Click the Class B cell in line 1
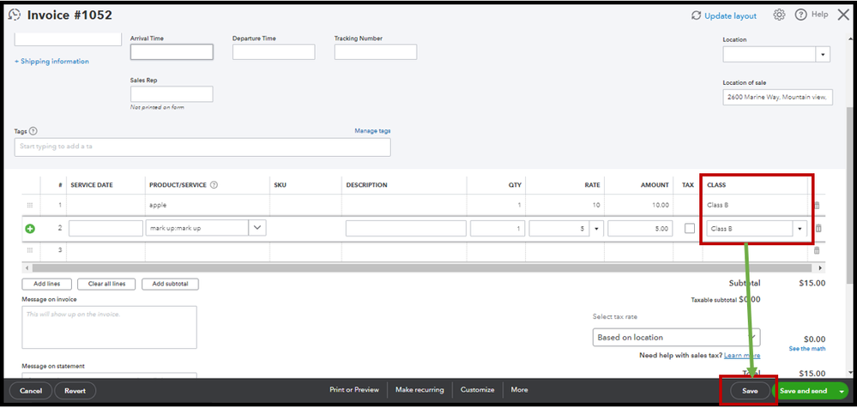The image size is (857, 408). click(754, 206)
